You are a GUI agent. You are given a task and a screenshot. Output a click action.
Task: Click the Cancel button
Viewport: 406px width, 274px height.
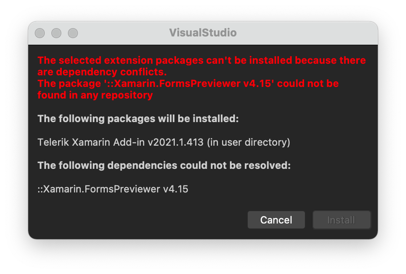tap(276, 220)
